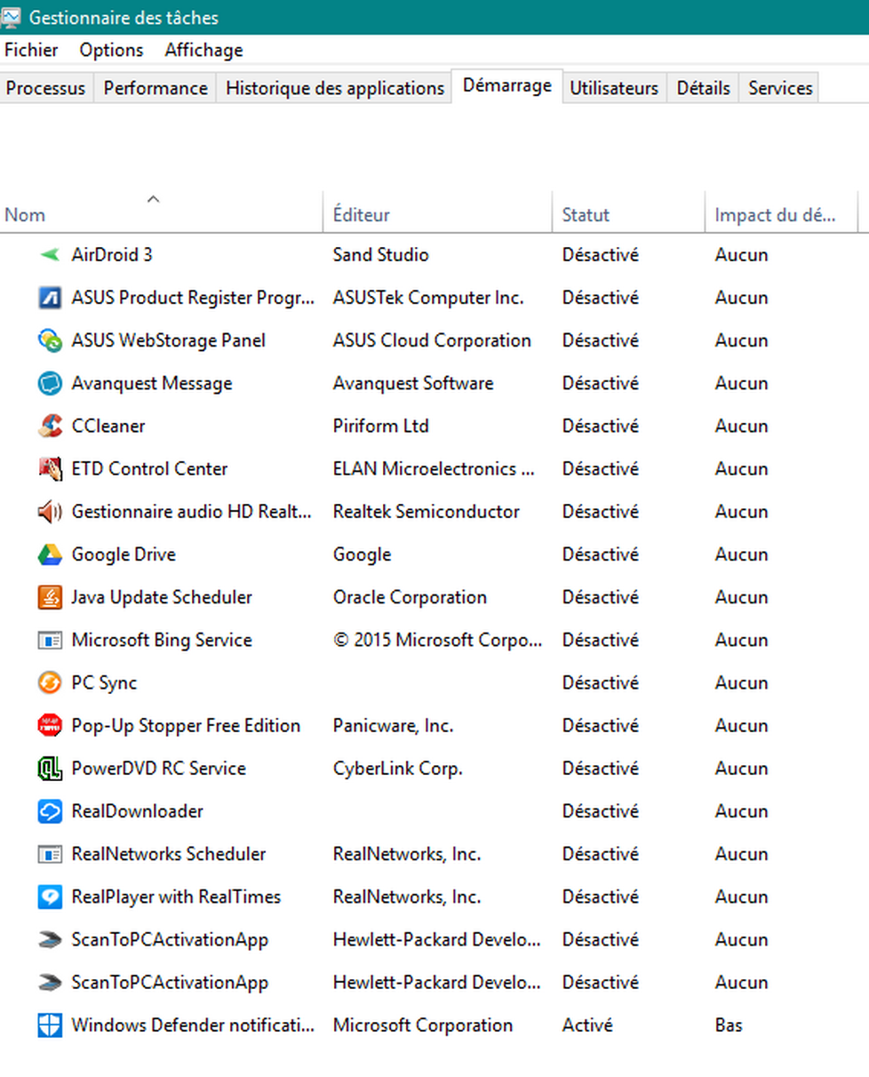Click the PC Sync orange icon
Image resolution: width=869 pixels, height=1077 pixels.
point(50,682)
